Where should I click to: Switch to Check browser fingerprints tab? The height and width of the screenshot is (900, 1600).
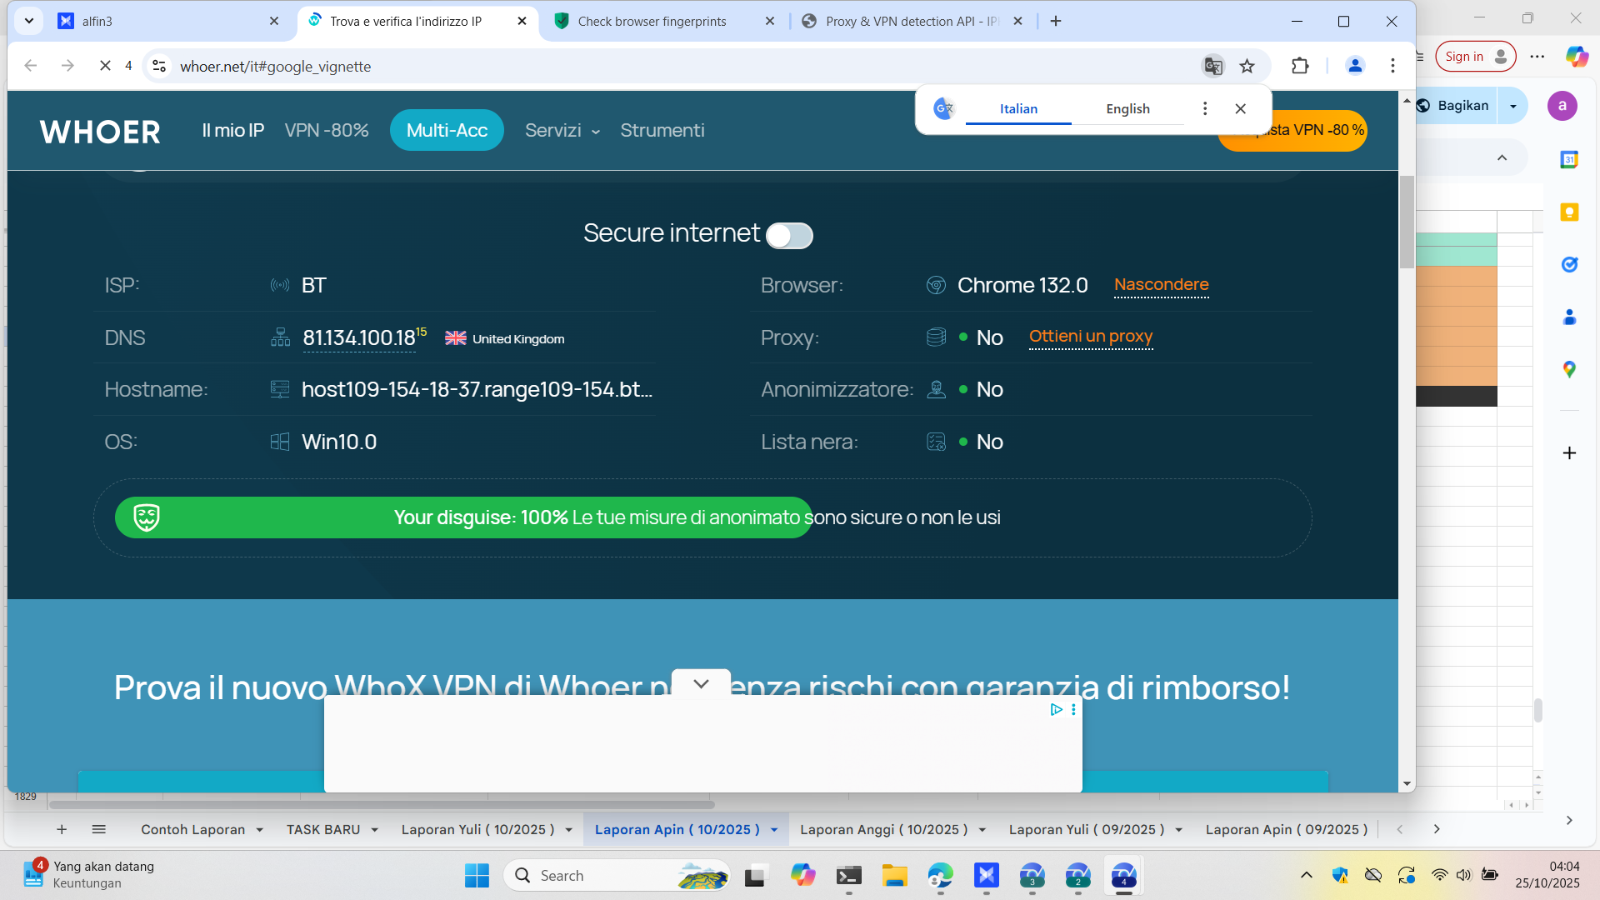(664, 21)
